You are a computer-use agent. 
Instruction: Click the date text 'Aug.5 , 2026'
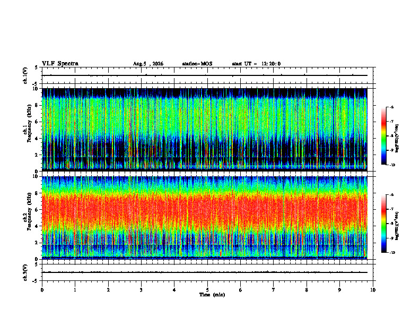click(x=148, y=64)
